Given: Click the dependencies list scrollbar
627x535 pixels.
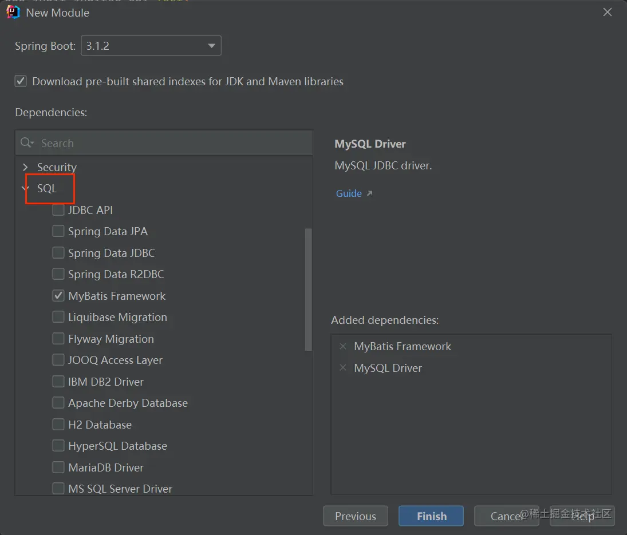Looking at the screenshot, I should click(x=309, y=289).
